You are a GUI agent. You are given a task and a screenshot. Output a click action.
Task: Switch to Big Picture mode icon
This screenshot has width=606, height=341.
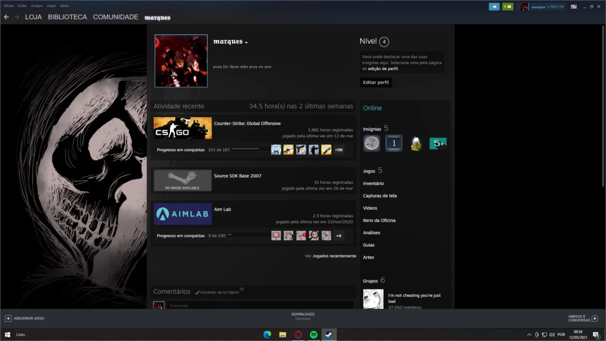click(574, 6)
